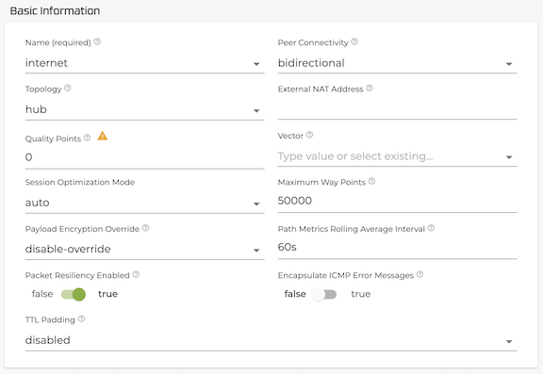Click the Quality Points help icon

pos(88,138)
